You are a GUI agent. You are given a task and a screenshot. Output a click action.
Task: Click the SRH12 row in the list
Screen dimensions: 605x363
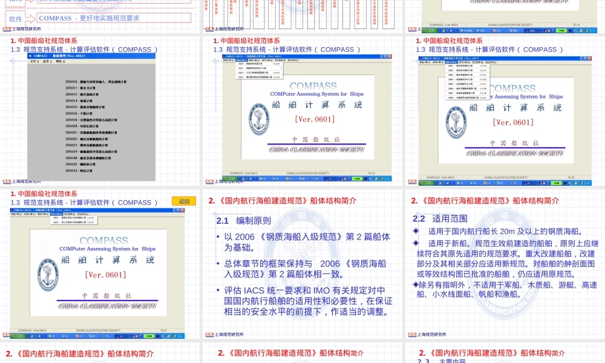82,94
